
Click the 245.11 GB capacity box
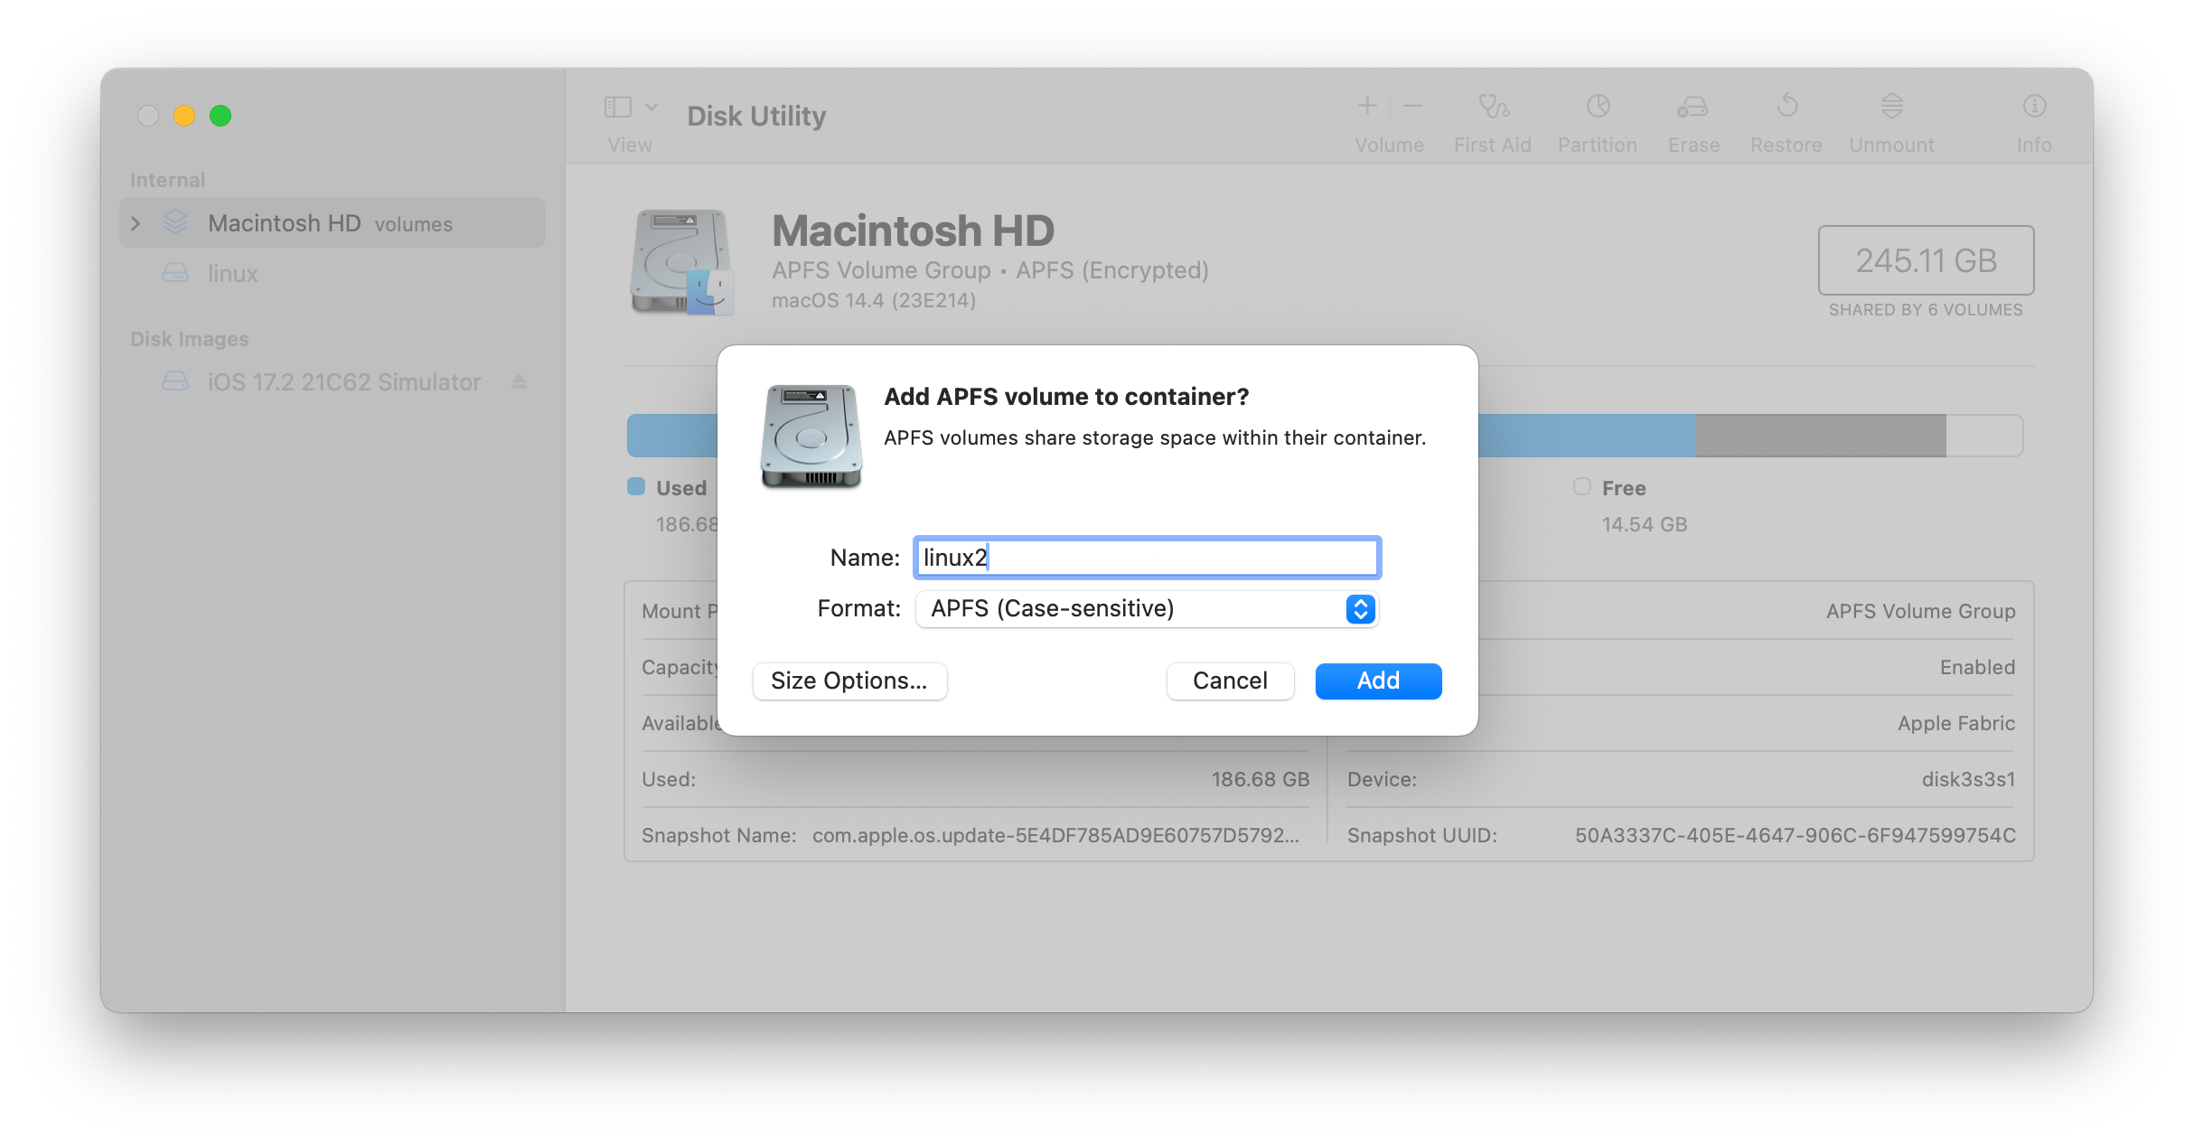[1926, 260]
